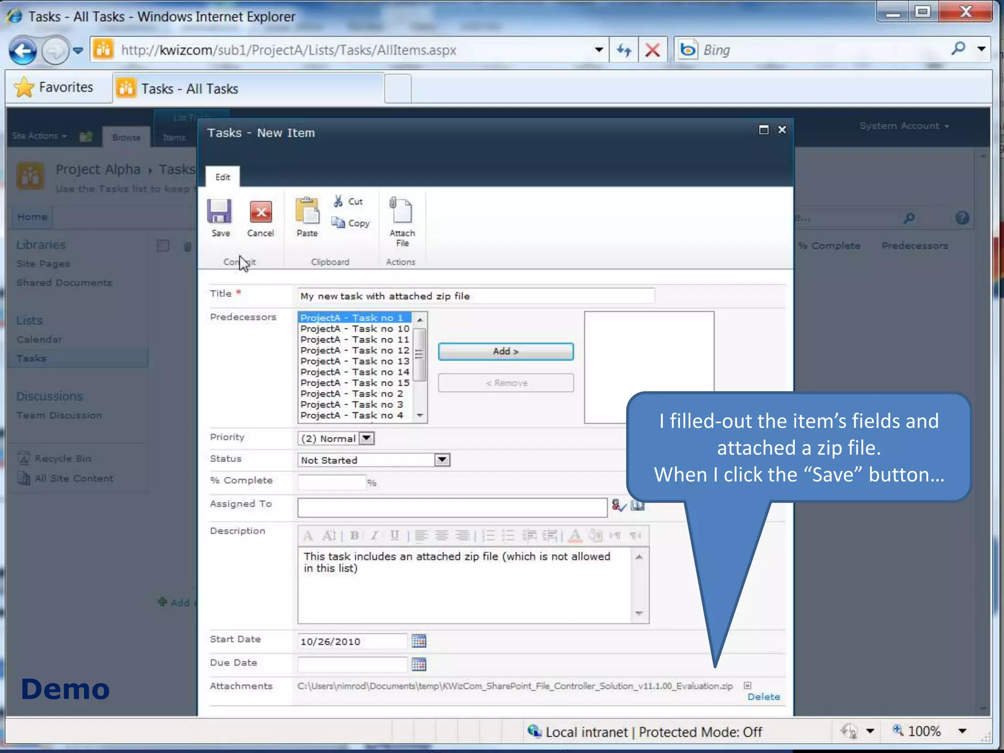Toggle Underline in description toolbar

pyautogui.click(x=394, y=535)
